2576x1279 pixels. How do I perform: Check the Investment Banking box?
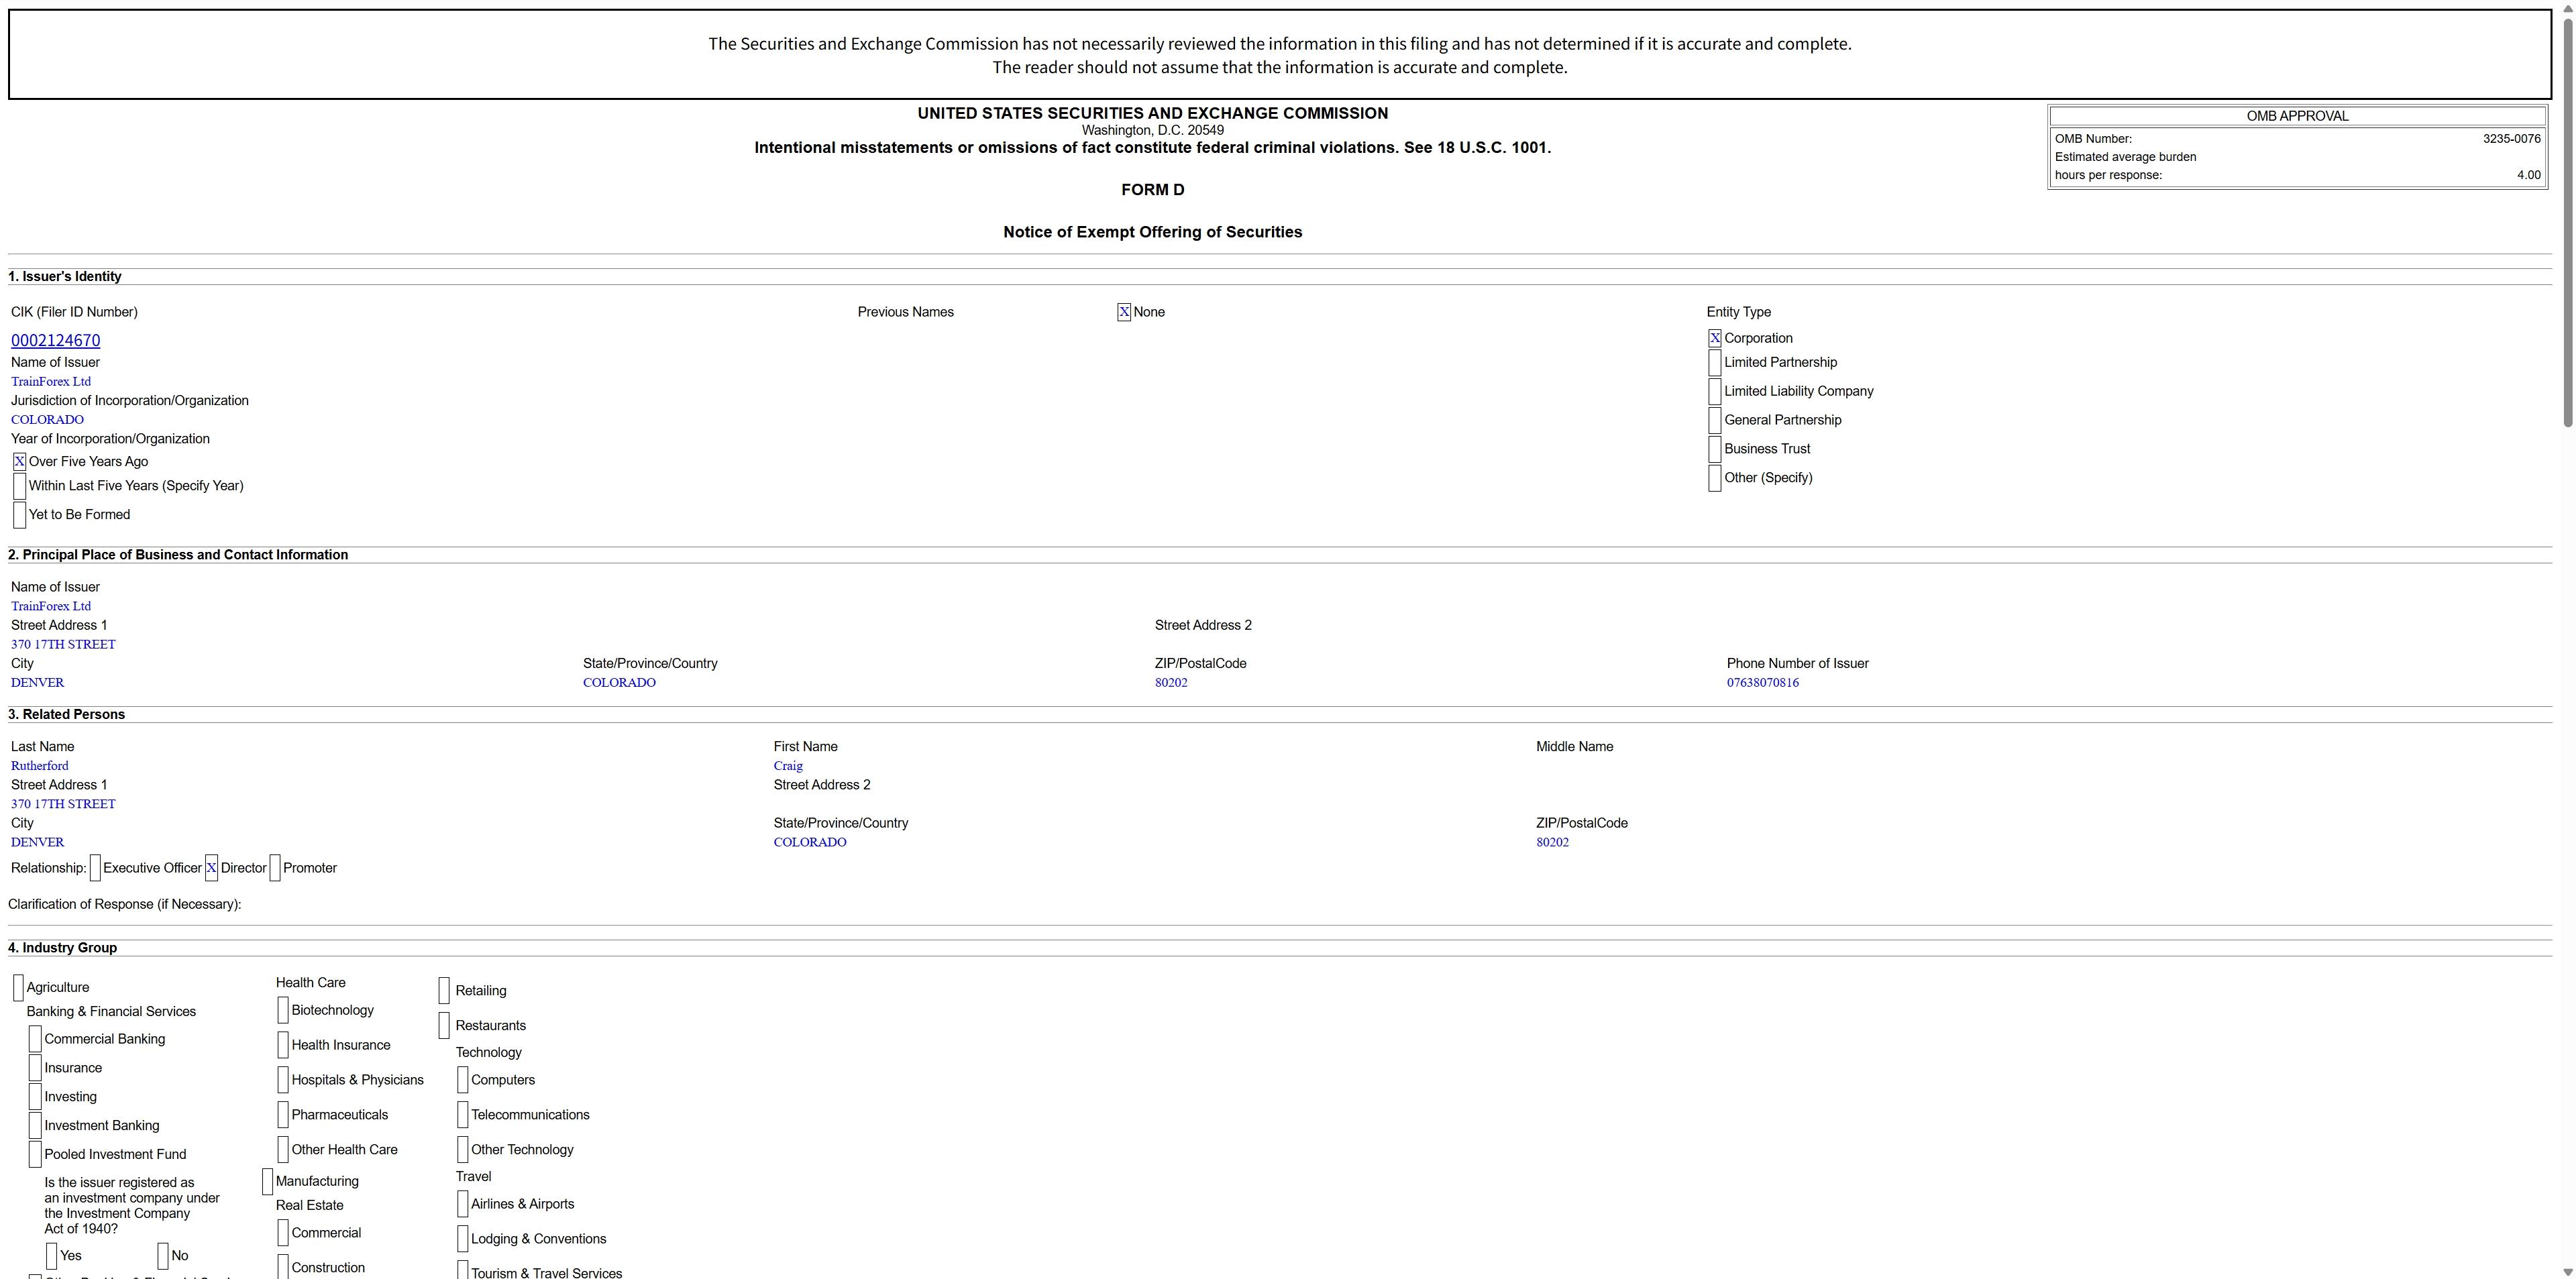pyautogui.click(x=35, y=1126)
